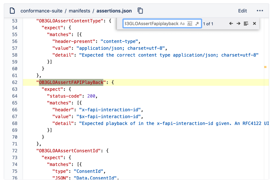This screenshot has width=276, height=188.
Task: Click line number 62 in the gutter
Action: 15,82
